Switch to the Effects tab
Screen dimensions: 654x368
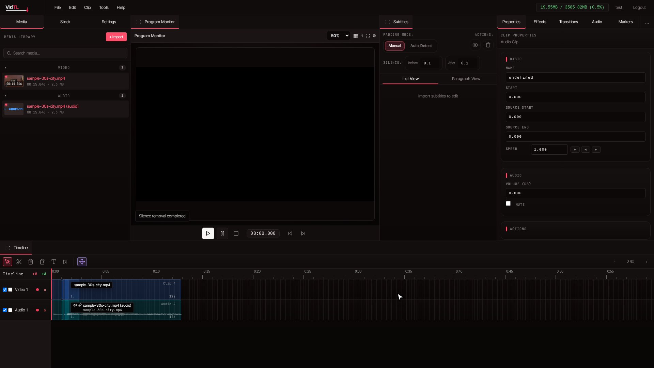pyautogui.click(x=540, y=22)
